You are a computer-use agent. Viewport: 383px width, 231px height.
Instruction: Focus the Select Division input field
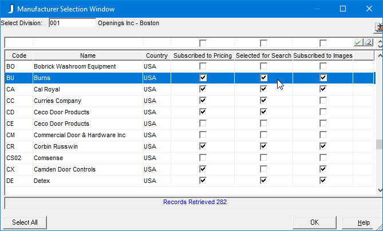point(72,23)
